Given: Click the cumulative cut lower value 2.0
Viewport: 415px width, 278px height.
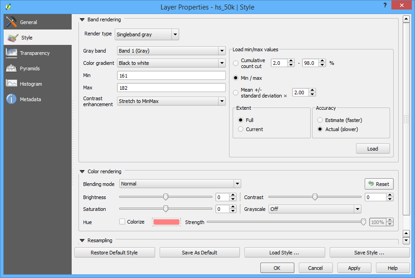Looking at the screenshot, I should [x=279, y=63].
